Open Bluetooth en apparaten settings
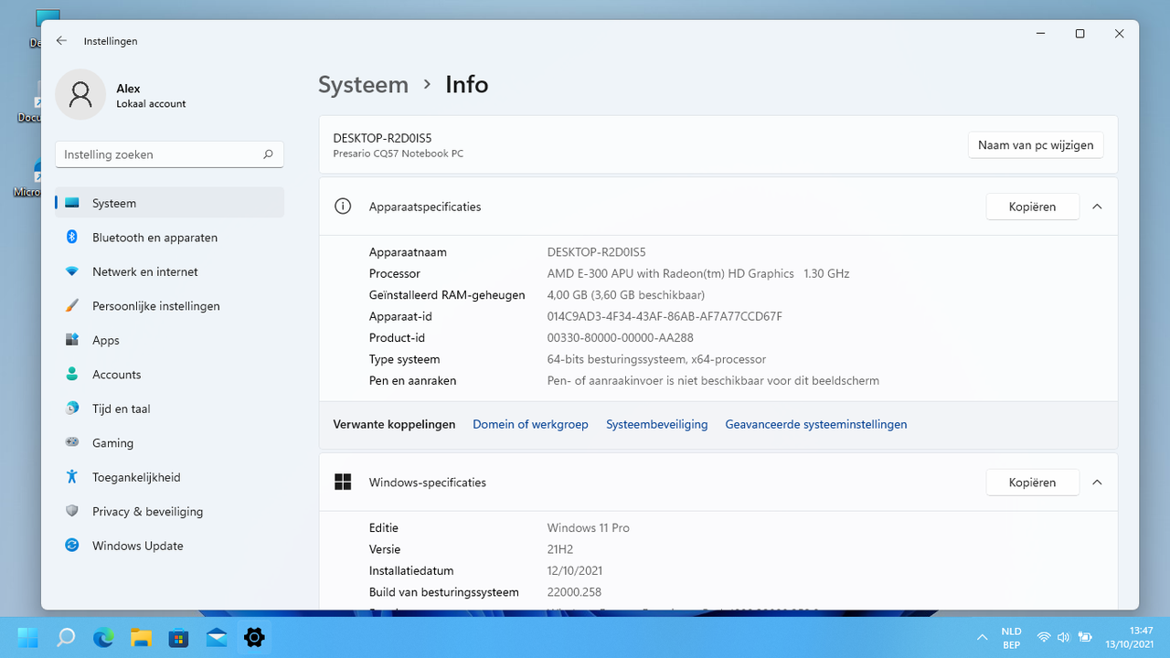 (x=169, y=238)
